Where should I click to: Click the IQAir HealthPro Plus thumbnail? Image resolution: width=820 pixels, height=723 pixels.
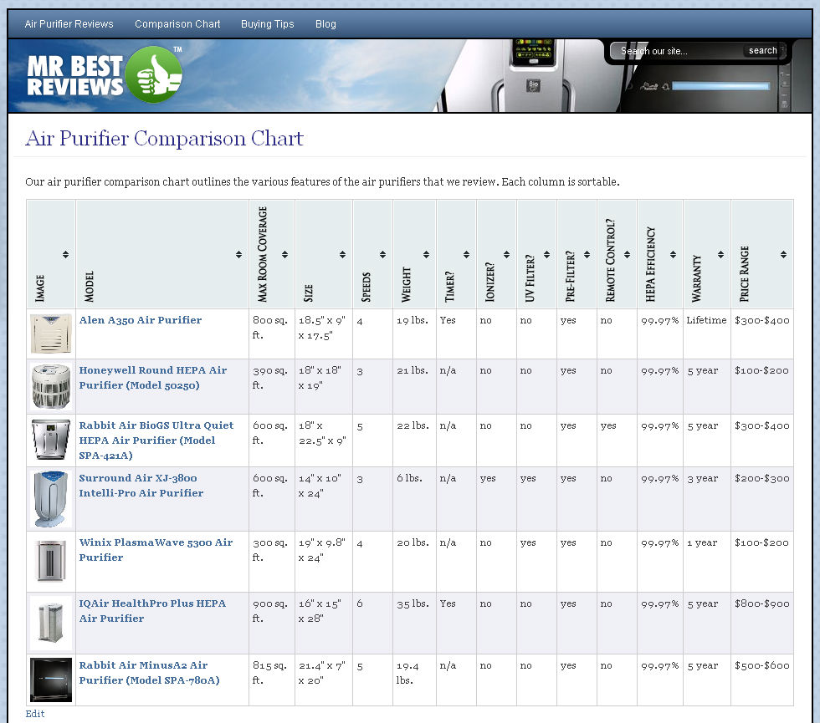51,623
